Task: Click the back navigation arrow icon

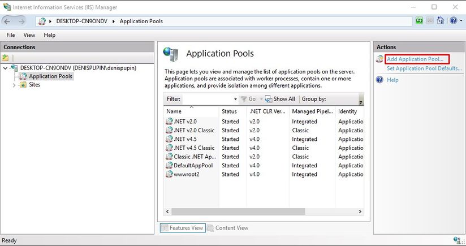Action: [x=7, y=21]
